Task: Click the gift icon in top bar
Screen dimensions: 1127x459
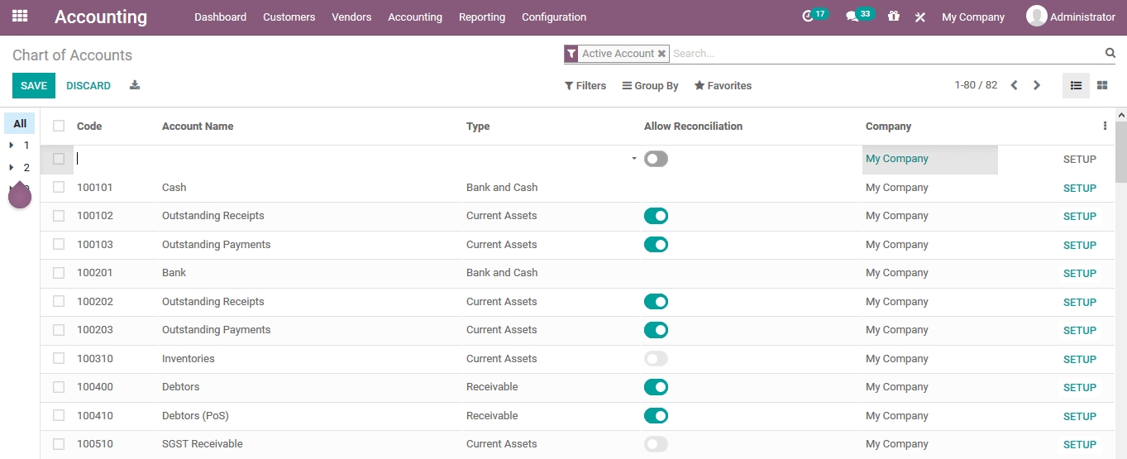Action: pos(894,17)
